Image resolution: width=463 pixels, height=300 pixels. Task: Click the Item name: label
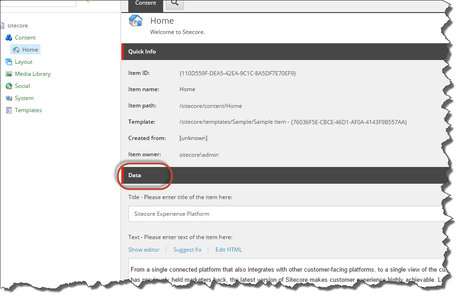coord(144,89)
